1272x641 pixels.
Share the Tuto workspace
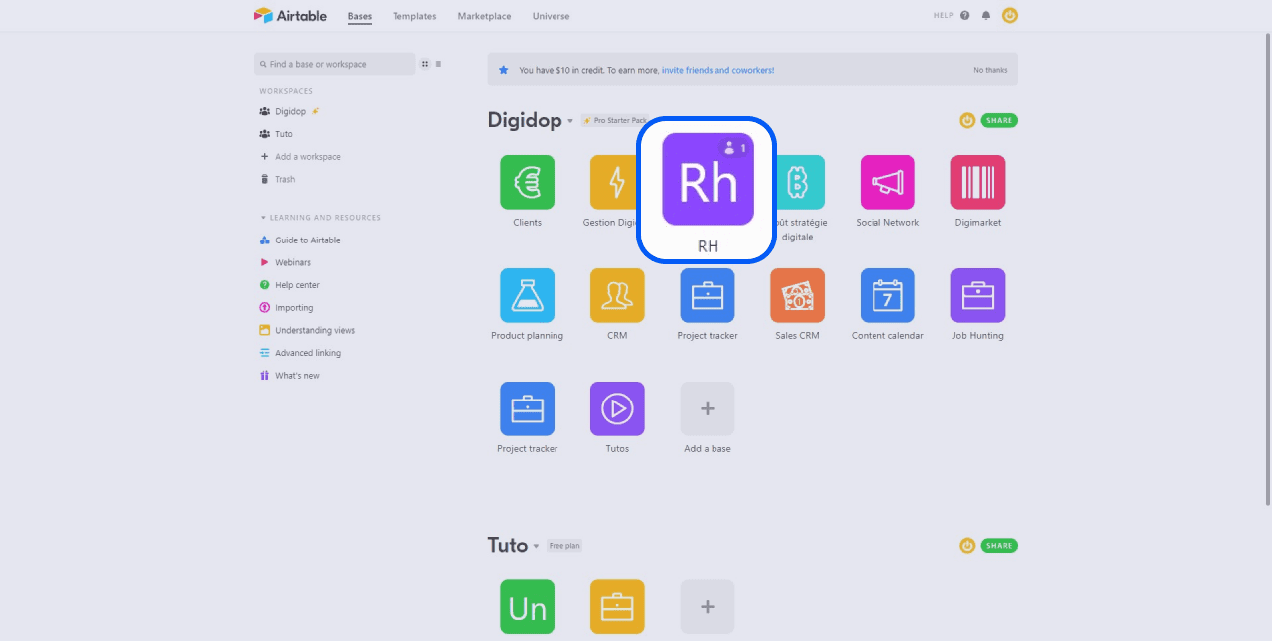(x=999, y=545)
